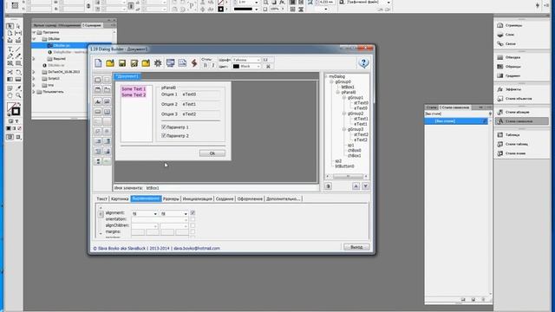
Task: Click the X reset button beside color dropdown
Action: point(268,66)
